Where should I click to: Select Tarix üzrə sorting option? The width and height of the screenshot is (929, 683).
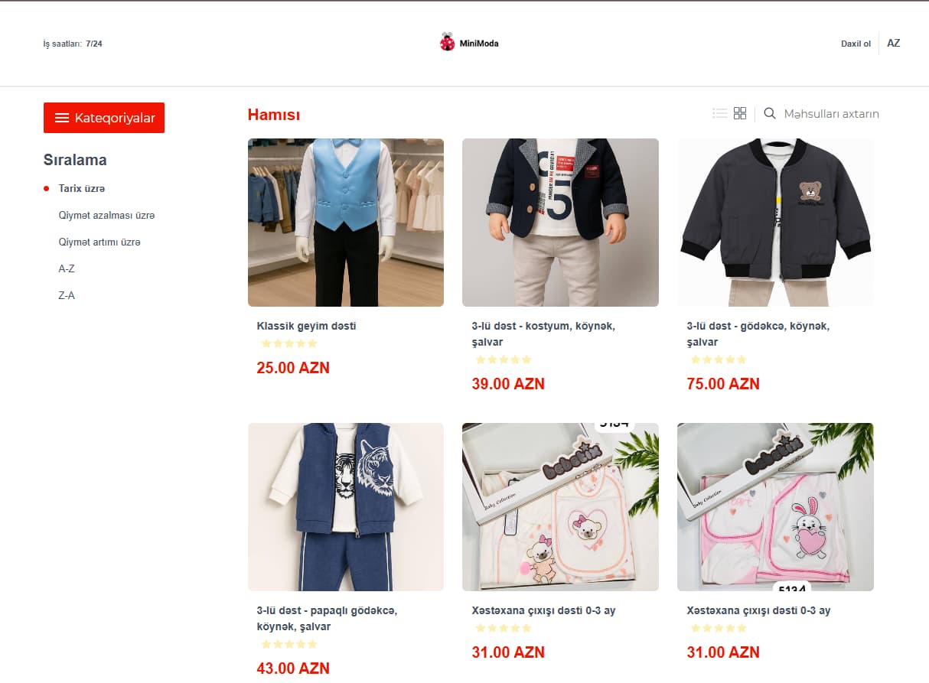[82, 188]
